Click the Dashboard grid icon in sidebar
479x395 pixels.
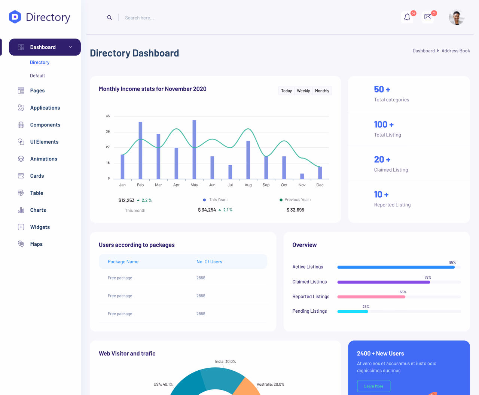(21, 47)
